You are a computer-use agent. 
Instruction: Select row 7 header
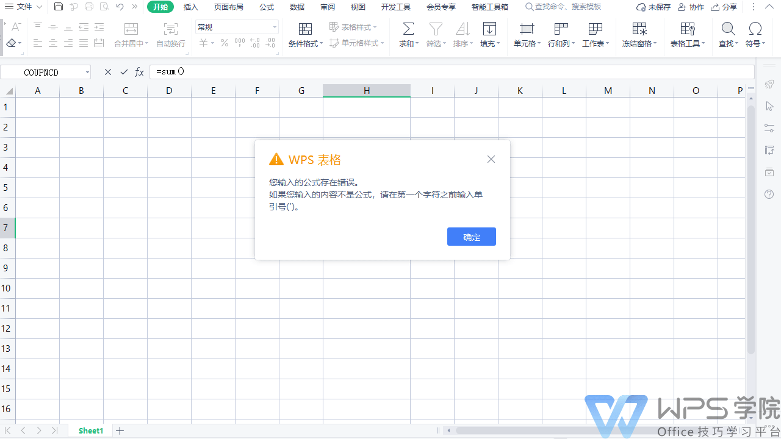point(6,227)
